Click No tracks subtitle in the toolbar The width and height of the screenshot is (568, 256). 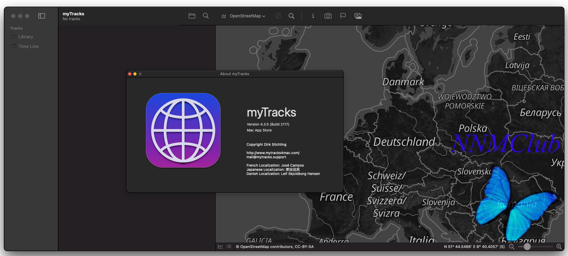[71, 19]
